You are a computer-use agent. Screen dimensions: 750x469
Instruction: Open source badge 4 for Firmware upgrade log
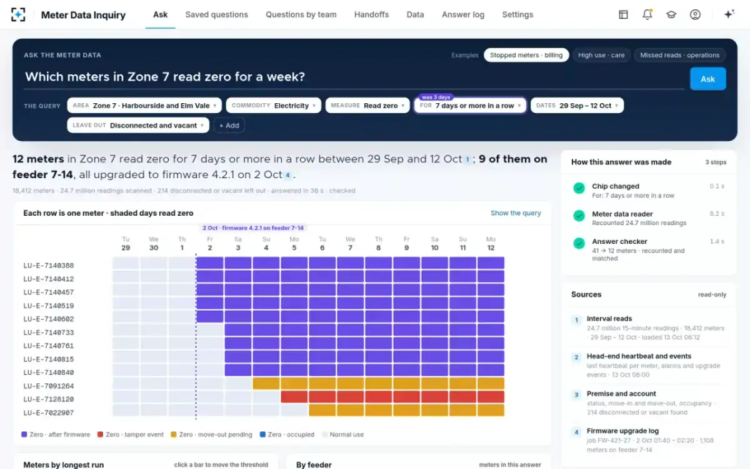pos(577,433)
